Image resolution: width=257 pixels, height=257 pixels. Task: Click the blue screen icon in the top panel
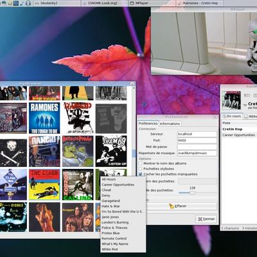(15, 3)
